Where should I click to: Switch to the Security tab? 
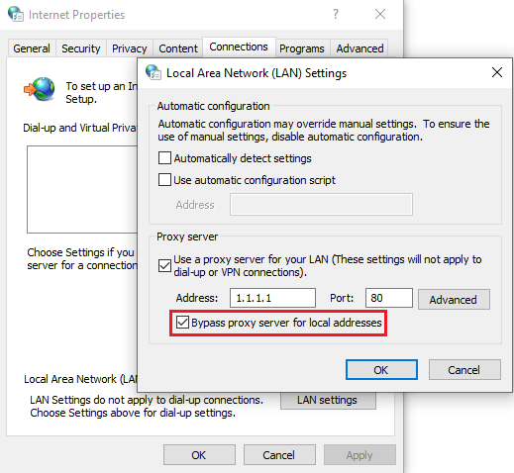click(x=81, y=48)
